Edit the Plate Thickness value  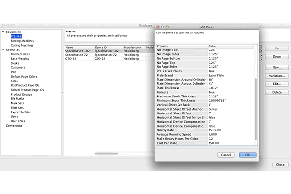[230, 88]
